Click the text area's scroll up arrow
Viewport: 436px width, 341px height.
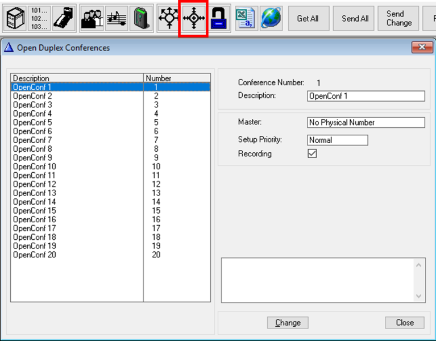(419, 265)
